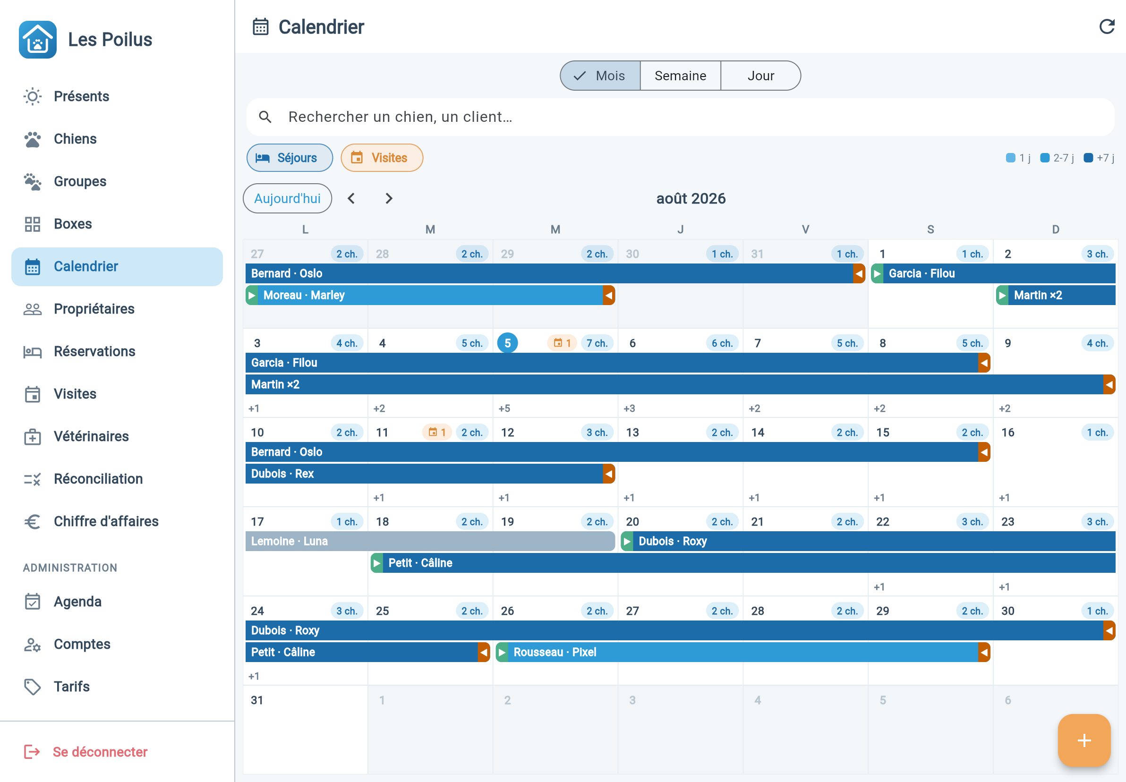Screen dimensions: 1126x782
Task: Go to the Chiens section
Action: tap(117, 139)
